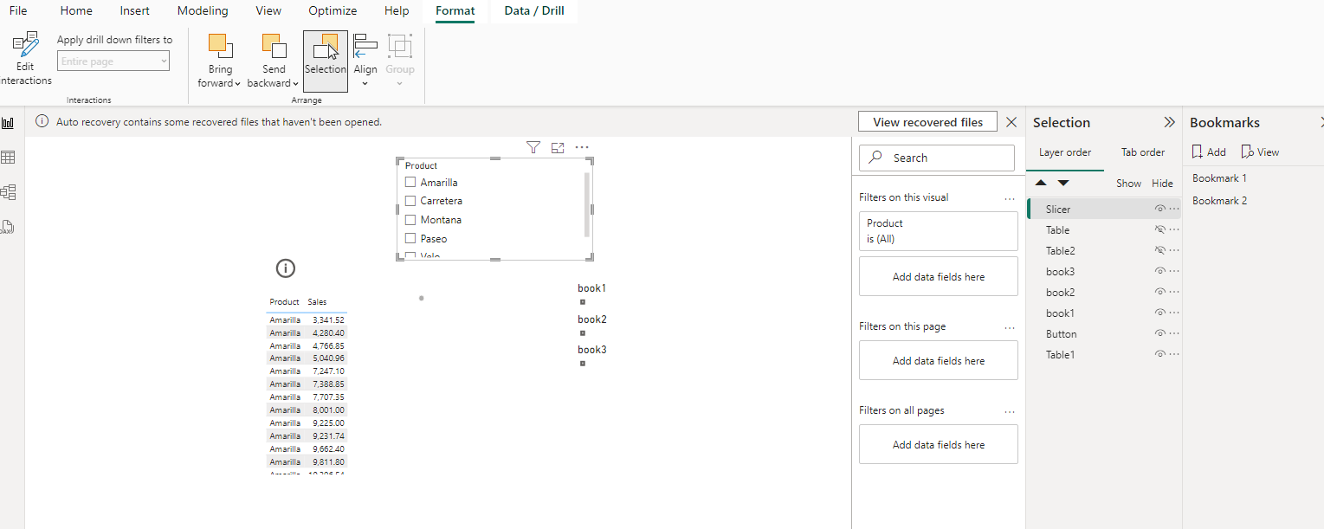Show the hidden Table layer
The height and width of the screenshot is (529, 1324).
(x=1160, y=229)
